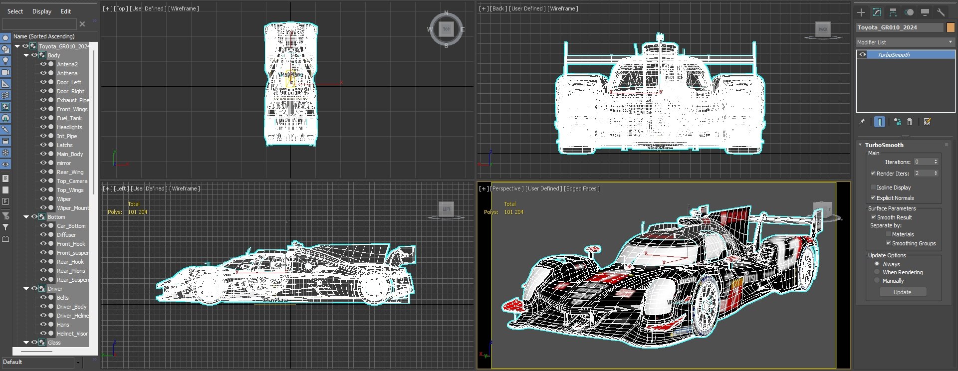Uncheck Explicit Normals checkbox
Screen dimensions: 958x371
pos(873,198)
